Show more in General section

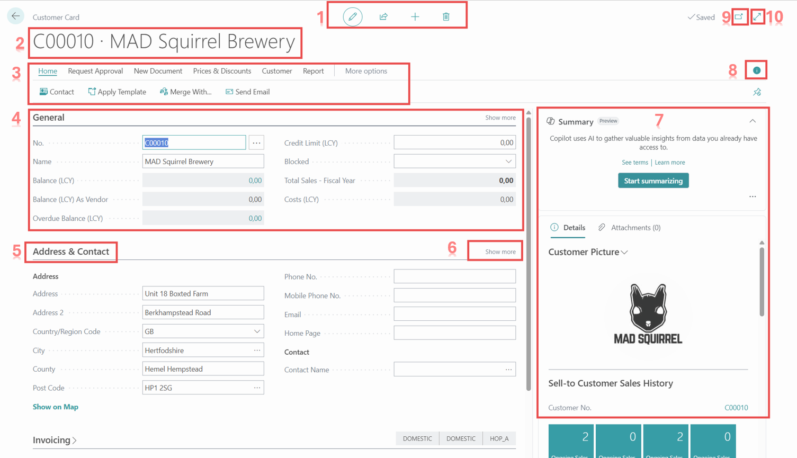(x=500, y=118)
